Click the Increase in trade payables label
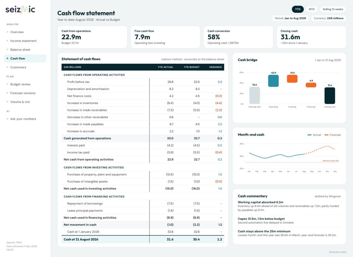 pyautogui.click(x=85, y=124)
